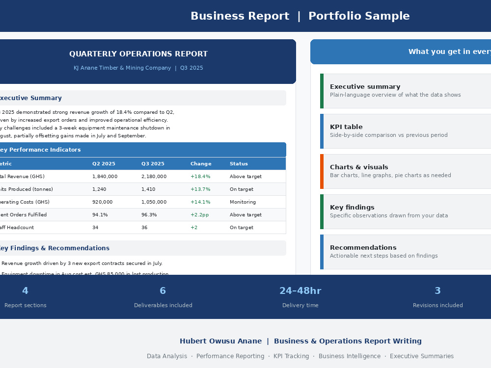The height and width of the screenshot is (368, 491).
Task: Click the Performance Reporting footer tag
Action: coord(230,356)
